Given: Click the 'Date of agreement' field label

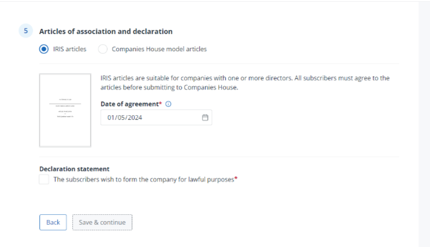Looking at the screenshot, I should (x=130, y=104).
